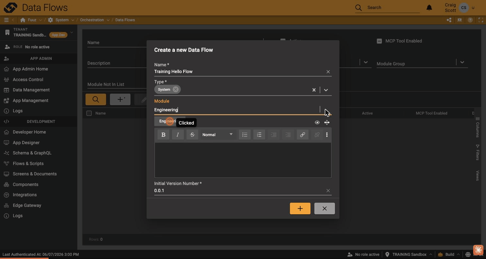Open more editor options menu
The width and height of the screenshot is (486, 259).
(x=327, y=135)
